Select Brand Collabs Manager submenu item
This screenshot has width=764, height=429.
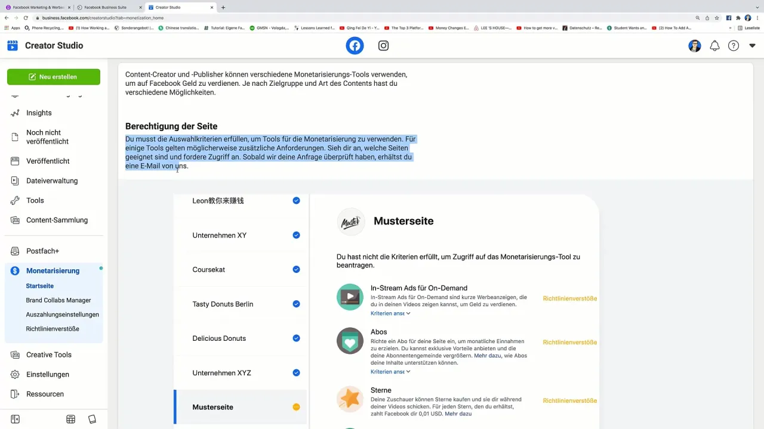pyautogui.click(x=58, y=300)
